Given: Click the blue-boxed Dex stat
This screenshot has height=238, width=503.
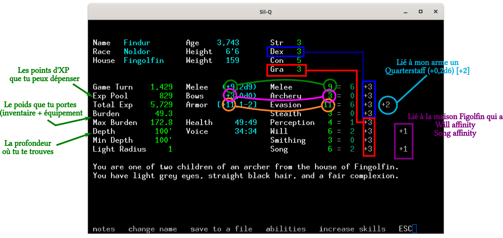Looking at the screenshot, I should click(x=285, y=52).
